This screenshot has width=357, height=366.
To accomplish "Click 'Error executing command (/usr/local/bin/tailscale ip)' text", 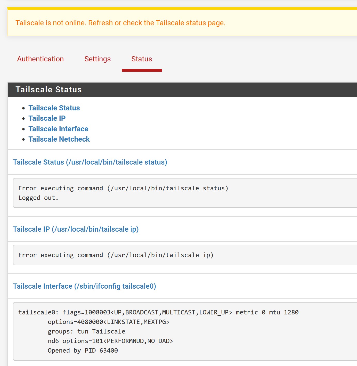I will 116,255.
